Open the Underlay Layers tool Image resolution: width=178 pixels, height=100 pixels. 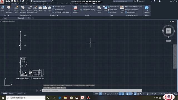pos(58,7)
